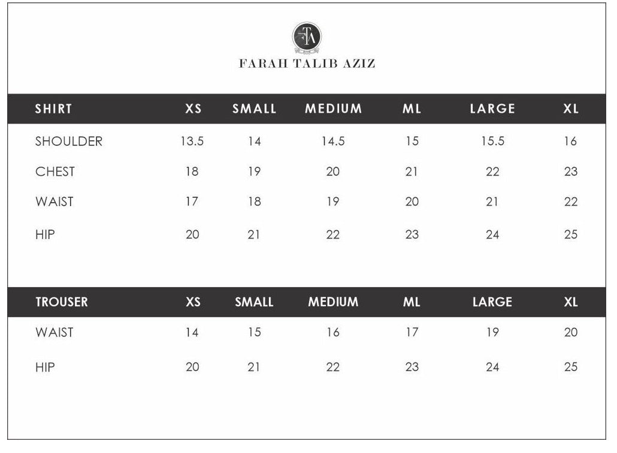Click the FTA circular logo
Viewport: 617px width, 453px height.
(x=307, y=38)
